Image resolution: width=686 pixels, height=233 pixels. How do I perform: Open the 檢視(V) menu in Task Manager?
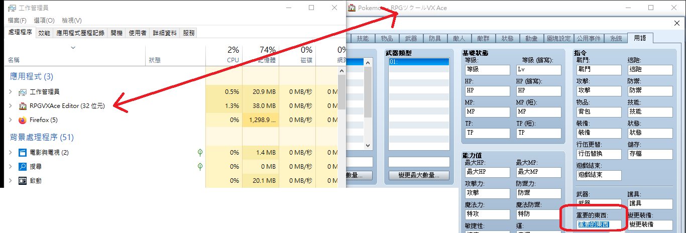pos(72,21)
